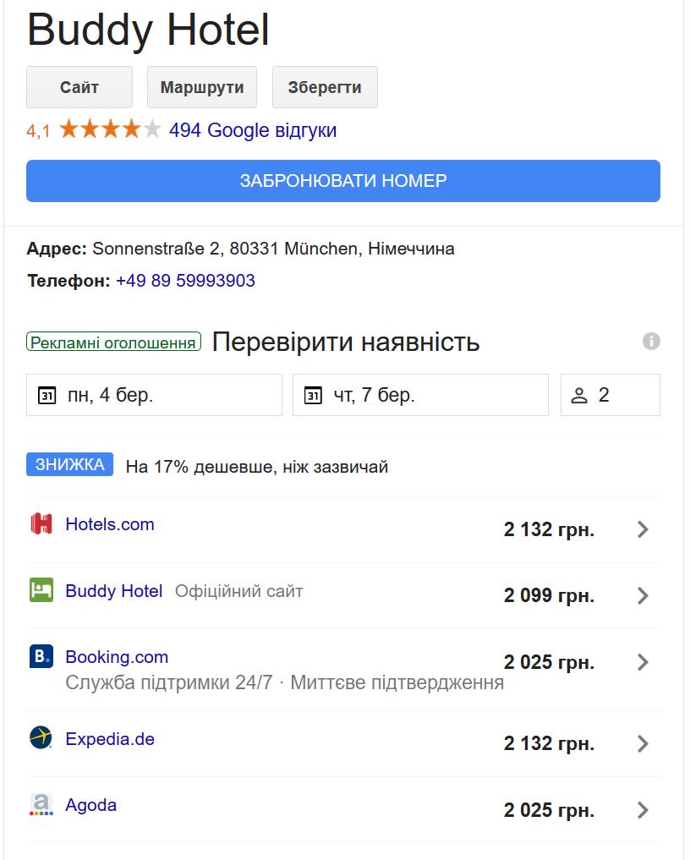Click the Зберегти button
The height and width of the screenshot is (860, 690).
point(325,87)
